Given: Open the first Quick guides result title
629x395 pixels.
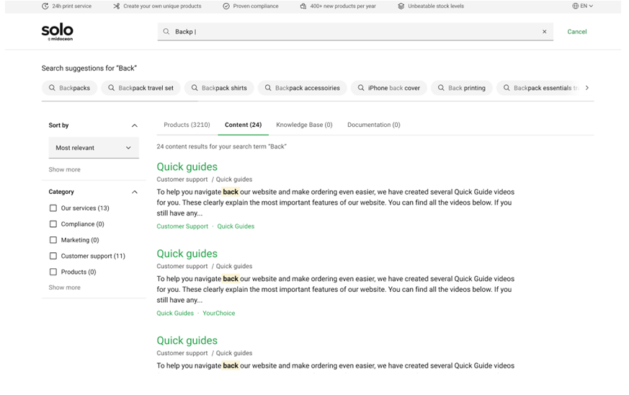Looking at the screenshot, I should 187,167.
